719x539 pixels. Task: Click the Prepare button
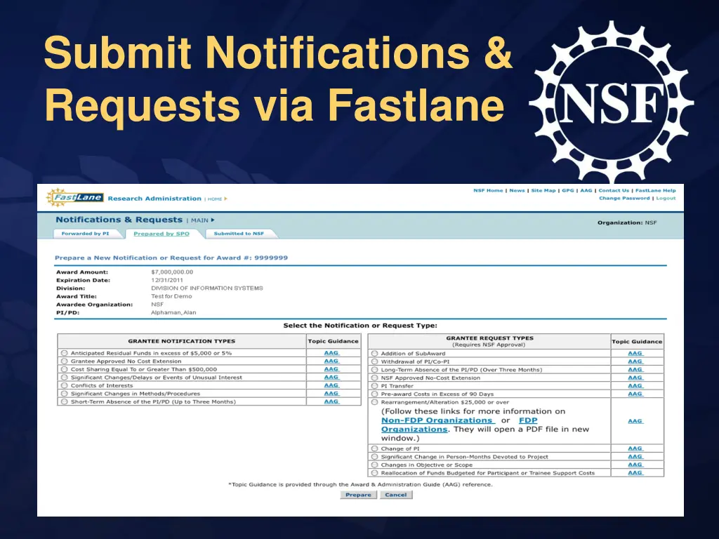[358, 495]
